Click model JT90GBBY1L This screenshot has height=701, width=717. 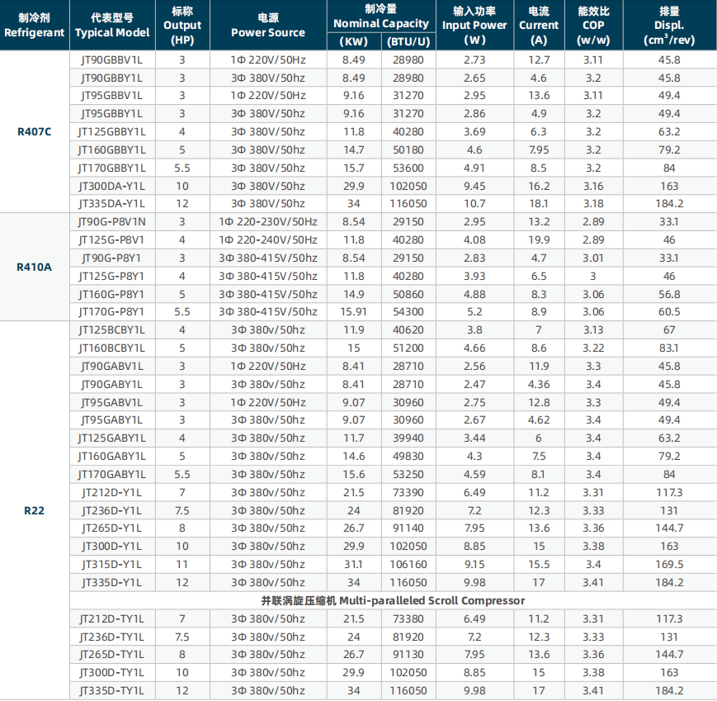pos(112,78)
